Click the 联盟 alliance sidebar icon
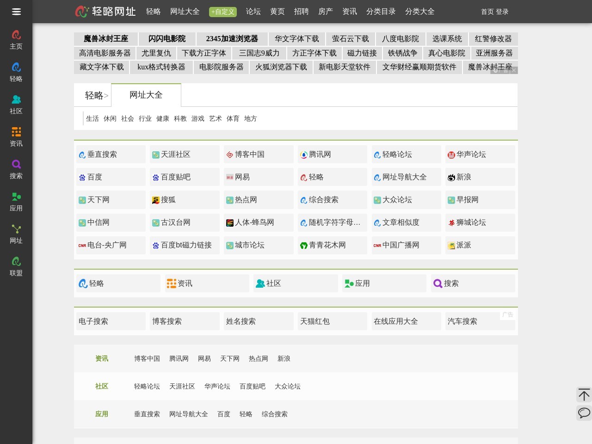 (16, 266)
